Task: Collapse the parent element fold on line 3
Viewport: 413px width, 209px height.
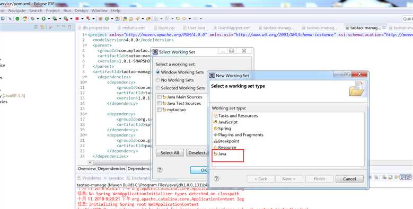Action: (86, 45)
